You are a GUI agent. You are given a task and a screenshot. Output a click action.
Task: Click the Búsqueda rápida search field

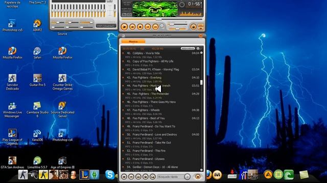(x=171, y=177)
